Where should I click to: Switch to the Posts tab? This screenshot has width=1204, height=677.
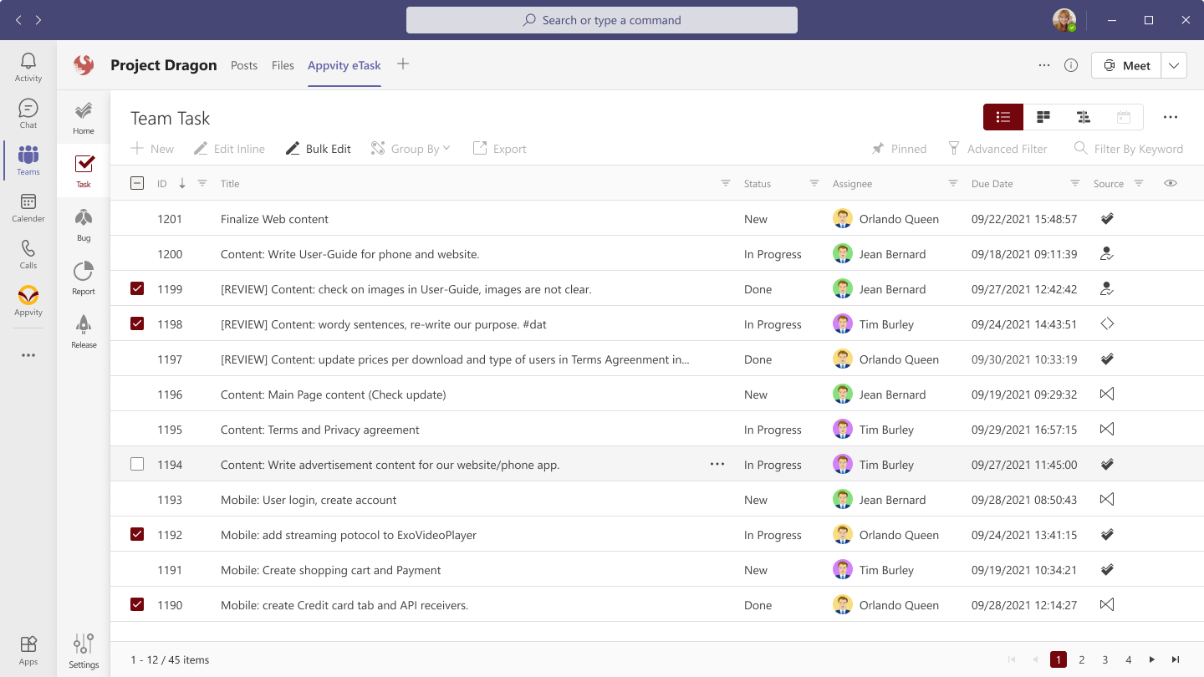(x=243, y=64)
